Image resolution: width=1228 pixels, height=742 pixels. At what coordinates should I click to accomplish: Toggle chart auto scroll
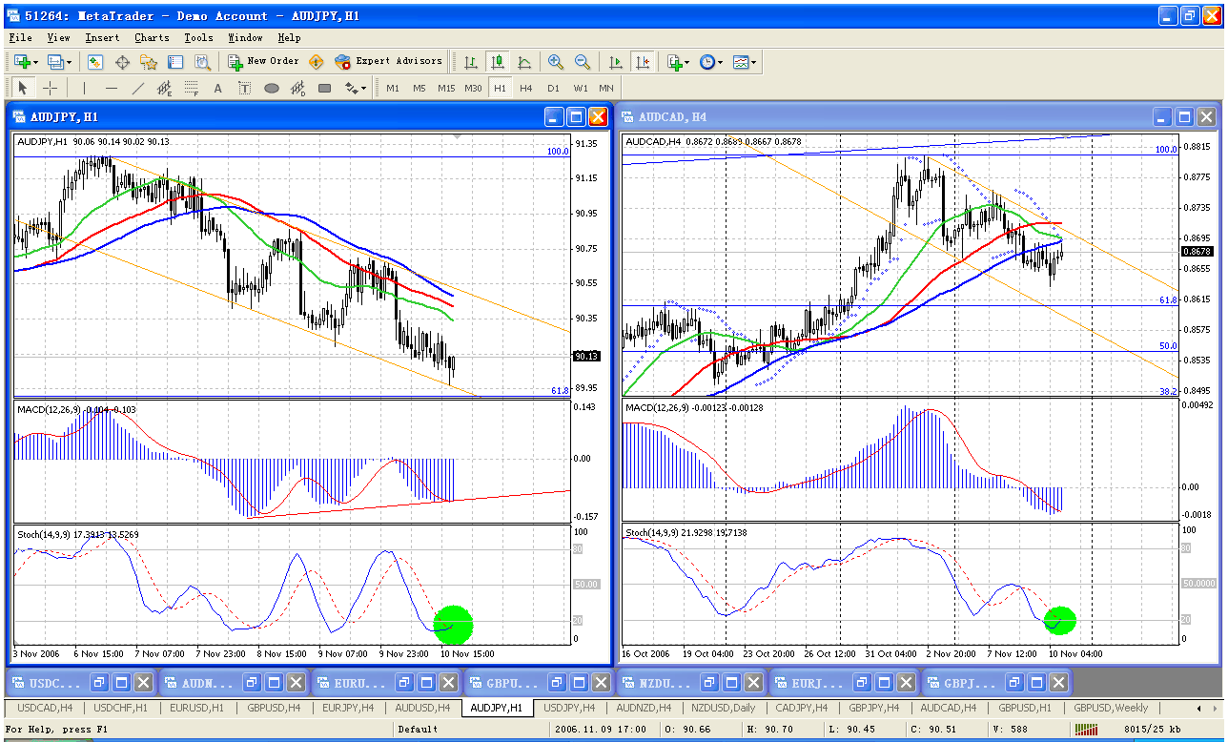pos(616,62)
